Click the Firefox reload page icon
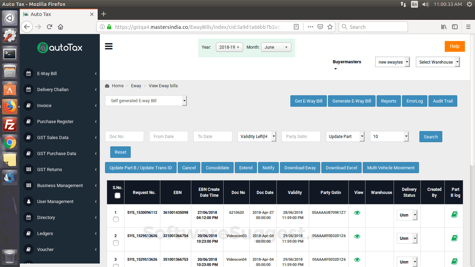This screenshot has height=267, width=475. (49, 27)
